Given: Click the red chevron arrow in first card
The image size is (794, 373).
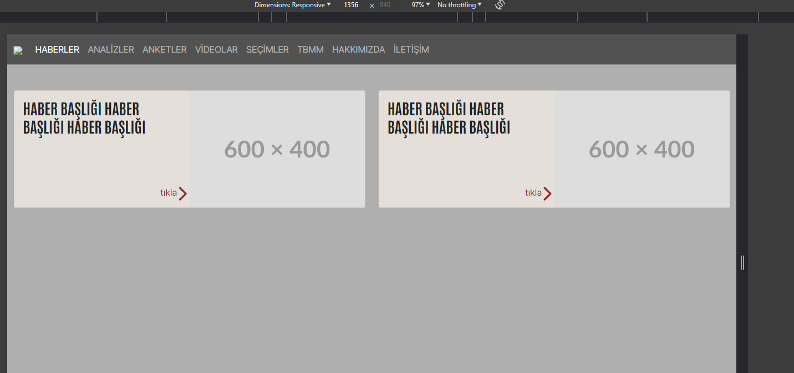Looking at the screenshot, I should click(183, 193).
